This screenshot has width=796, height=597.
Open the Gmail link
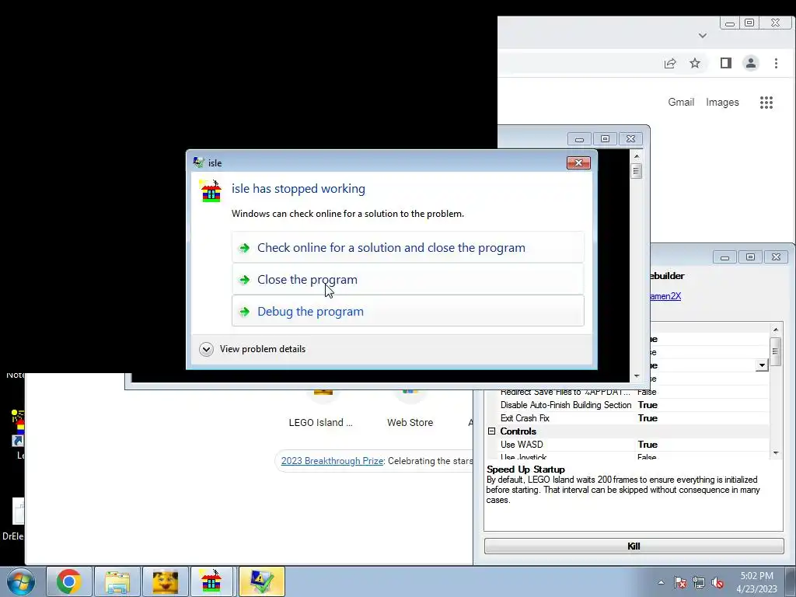[681, 102]
